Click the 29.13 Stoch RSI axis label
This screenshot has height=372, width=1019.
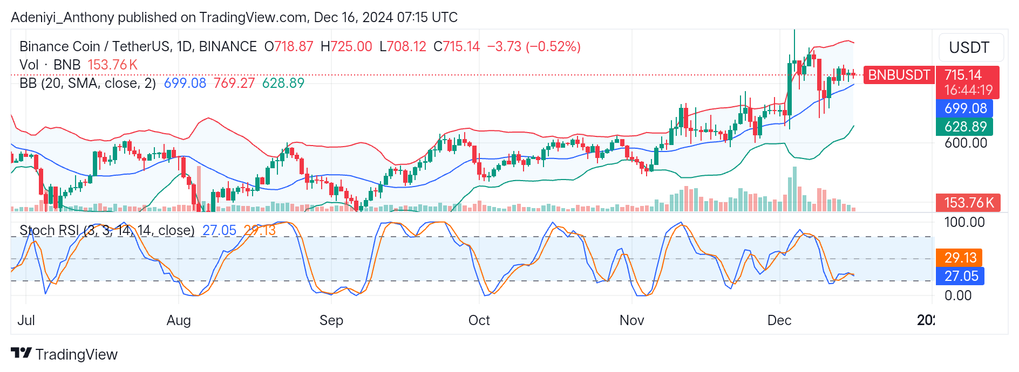point(960,258)
